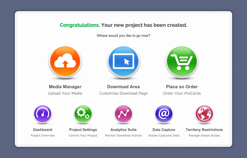Click the orange cloud upload Media Manager icon
This screenshot has height=158, width=247.
click(x=65, y=62)
